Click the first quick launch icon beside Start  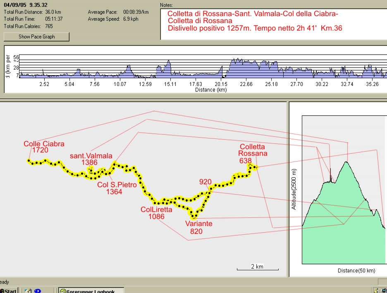[28, 291]
